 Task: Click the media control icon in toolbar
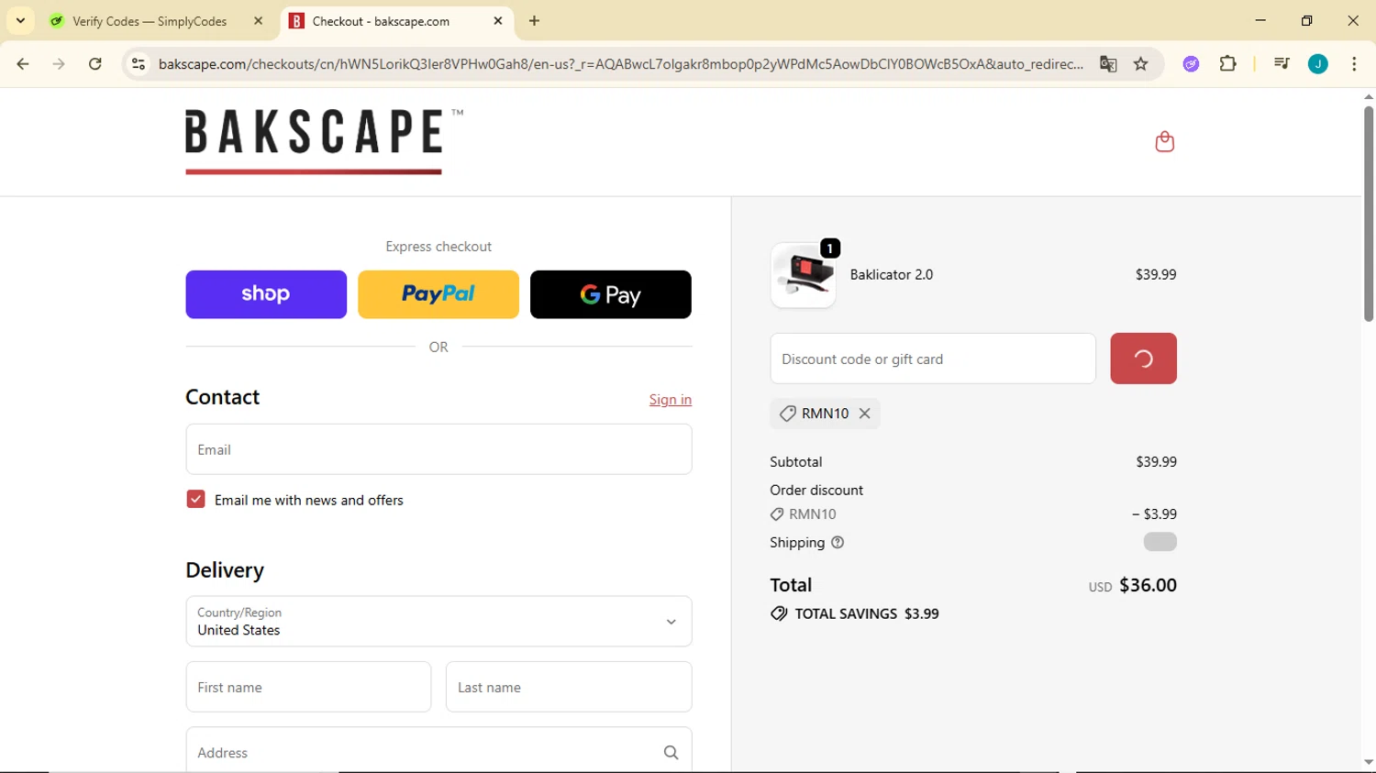click(1282, 64)
